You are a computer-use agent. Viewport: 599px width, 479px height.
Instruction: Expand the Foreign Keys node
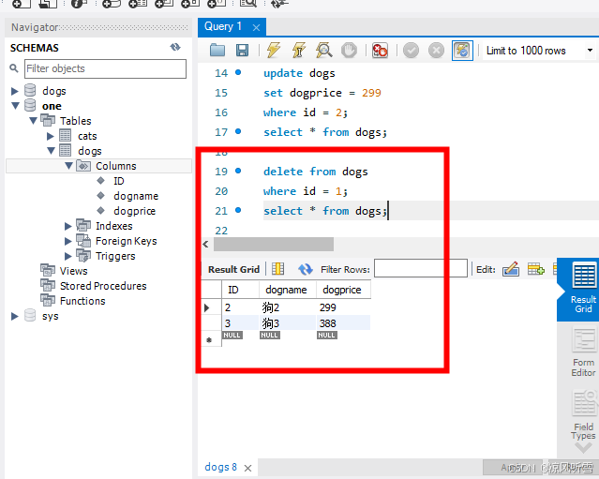click(x=68, y=241)
